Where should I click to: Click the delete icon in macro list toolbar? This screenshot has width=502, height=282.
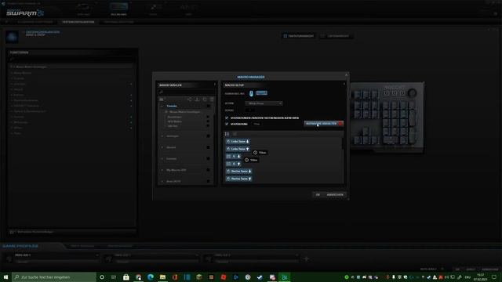pos(212,99)
